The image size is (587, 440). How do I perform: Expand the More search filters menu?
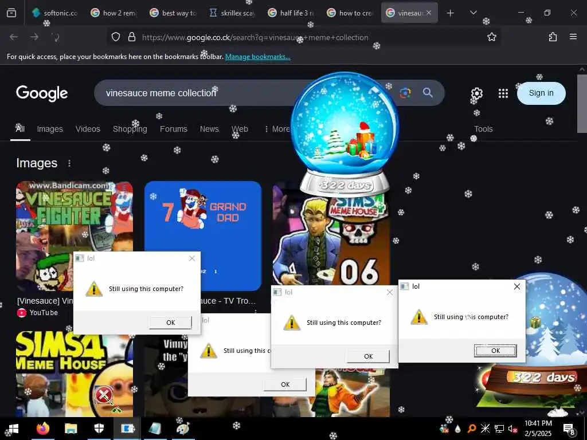coord(277,129)
